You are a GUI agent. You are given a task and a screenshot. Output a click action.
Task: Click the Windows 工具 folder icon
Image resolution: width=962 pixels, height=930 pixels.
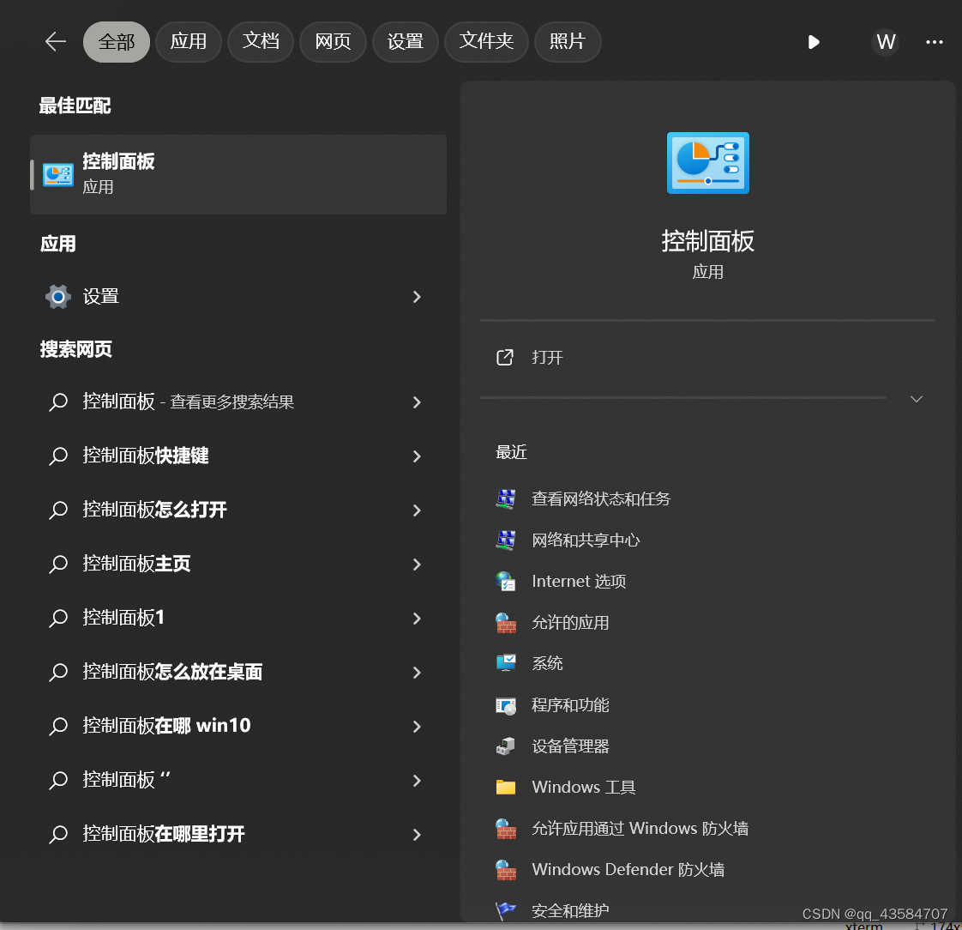tap(506, 787)
